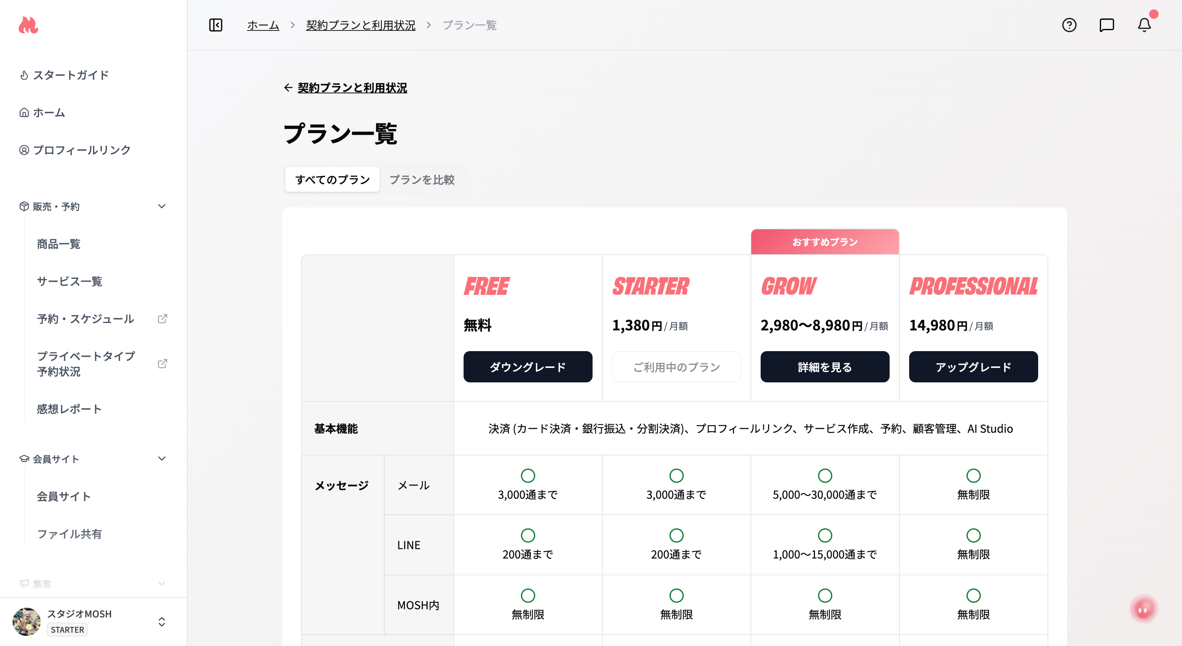Image resolution: width=1182 pixels, height=646 pixels.
Task: Click the external link icon beside プライベートタイプ予約状況
Action: pos(163,364)
